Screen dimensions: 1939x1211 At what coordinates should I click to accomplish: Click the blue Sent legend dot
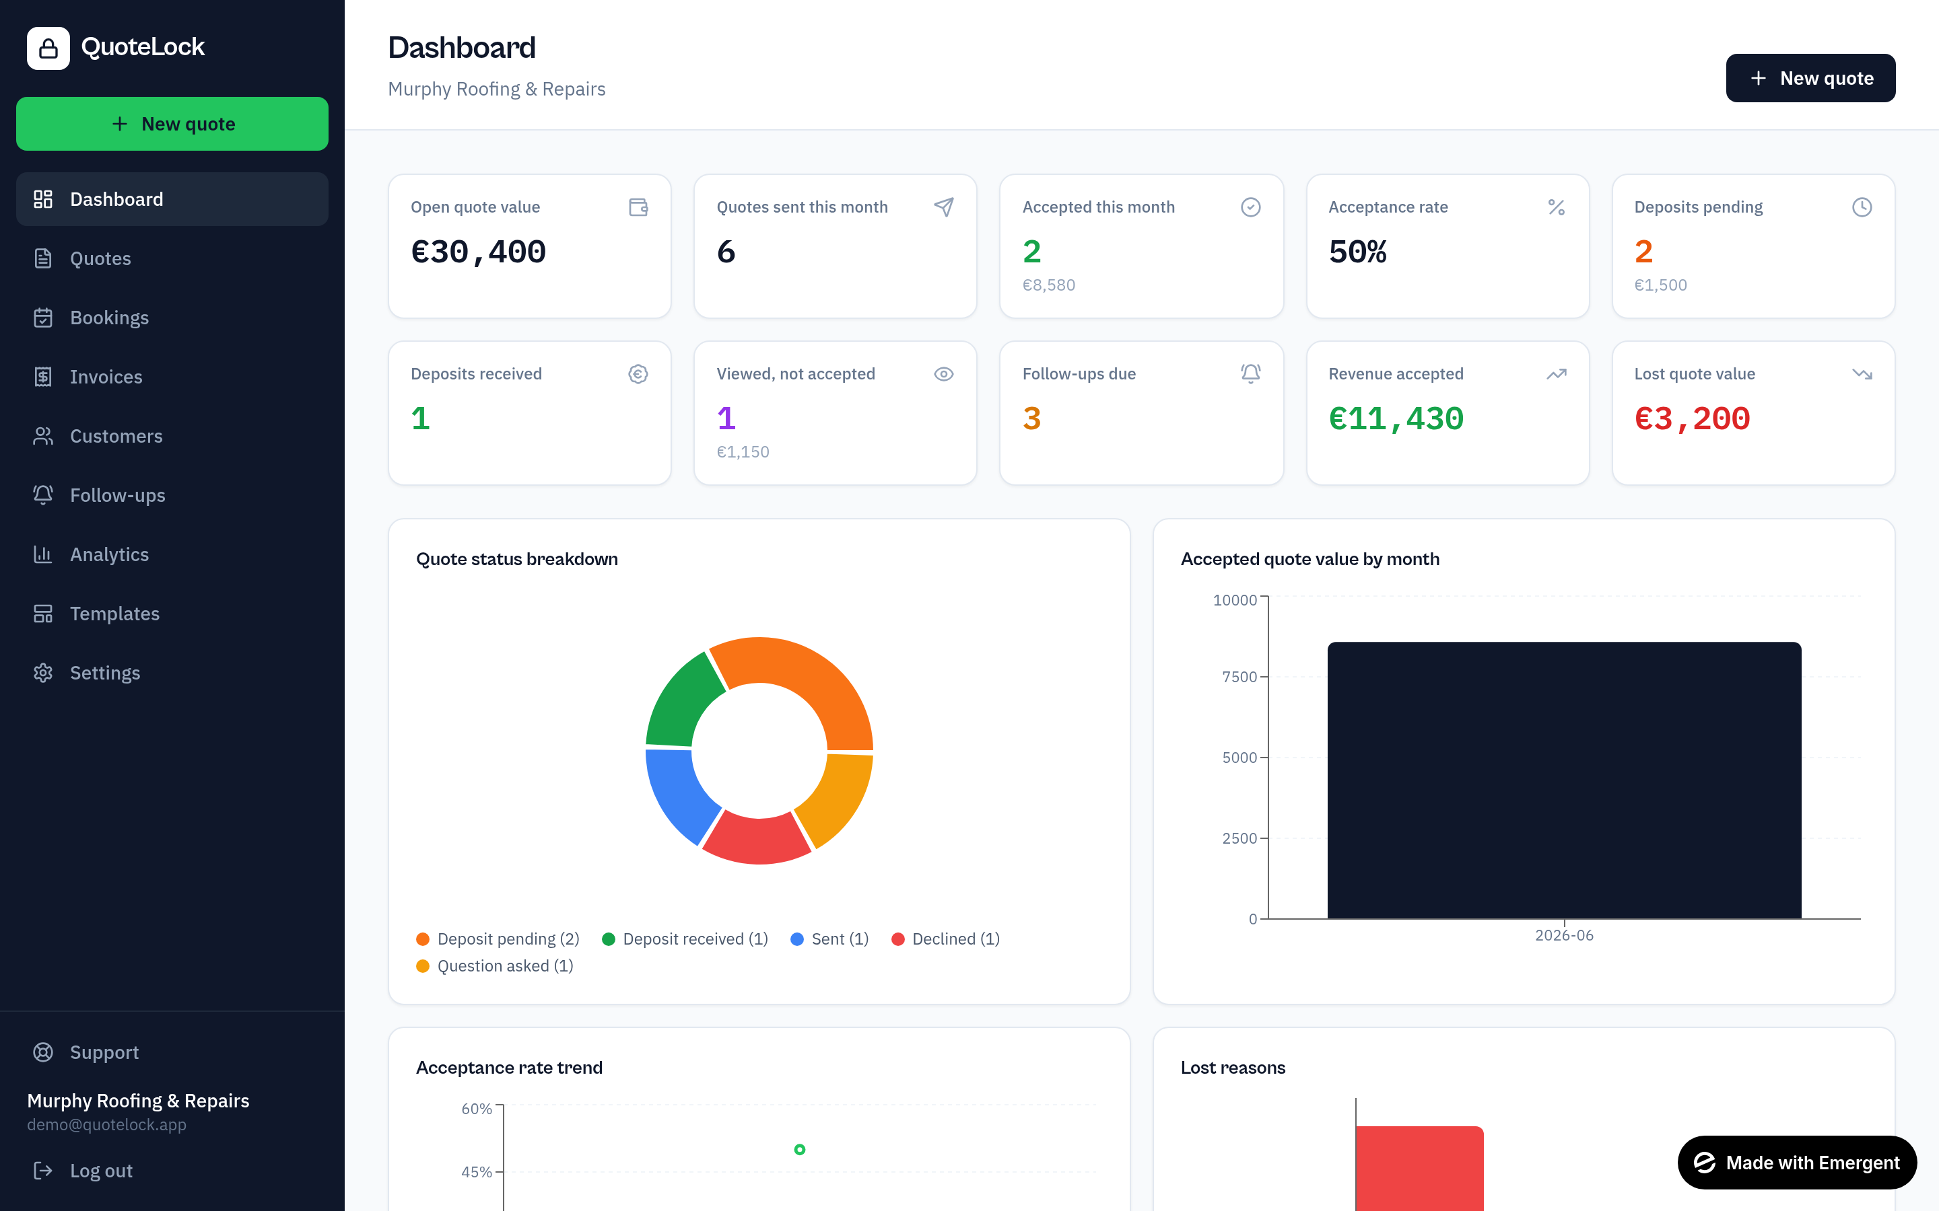(x=796, y=939)
